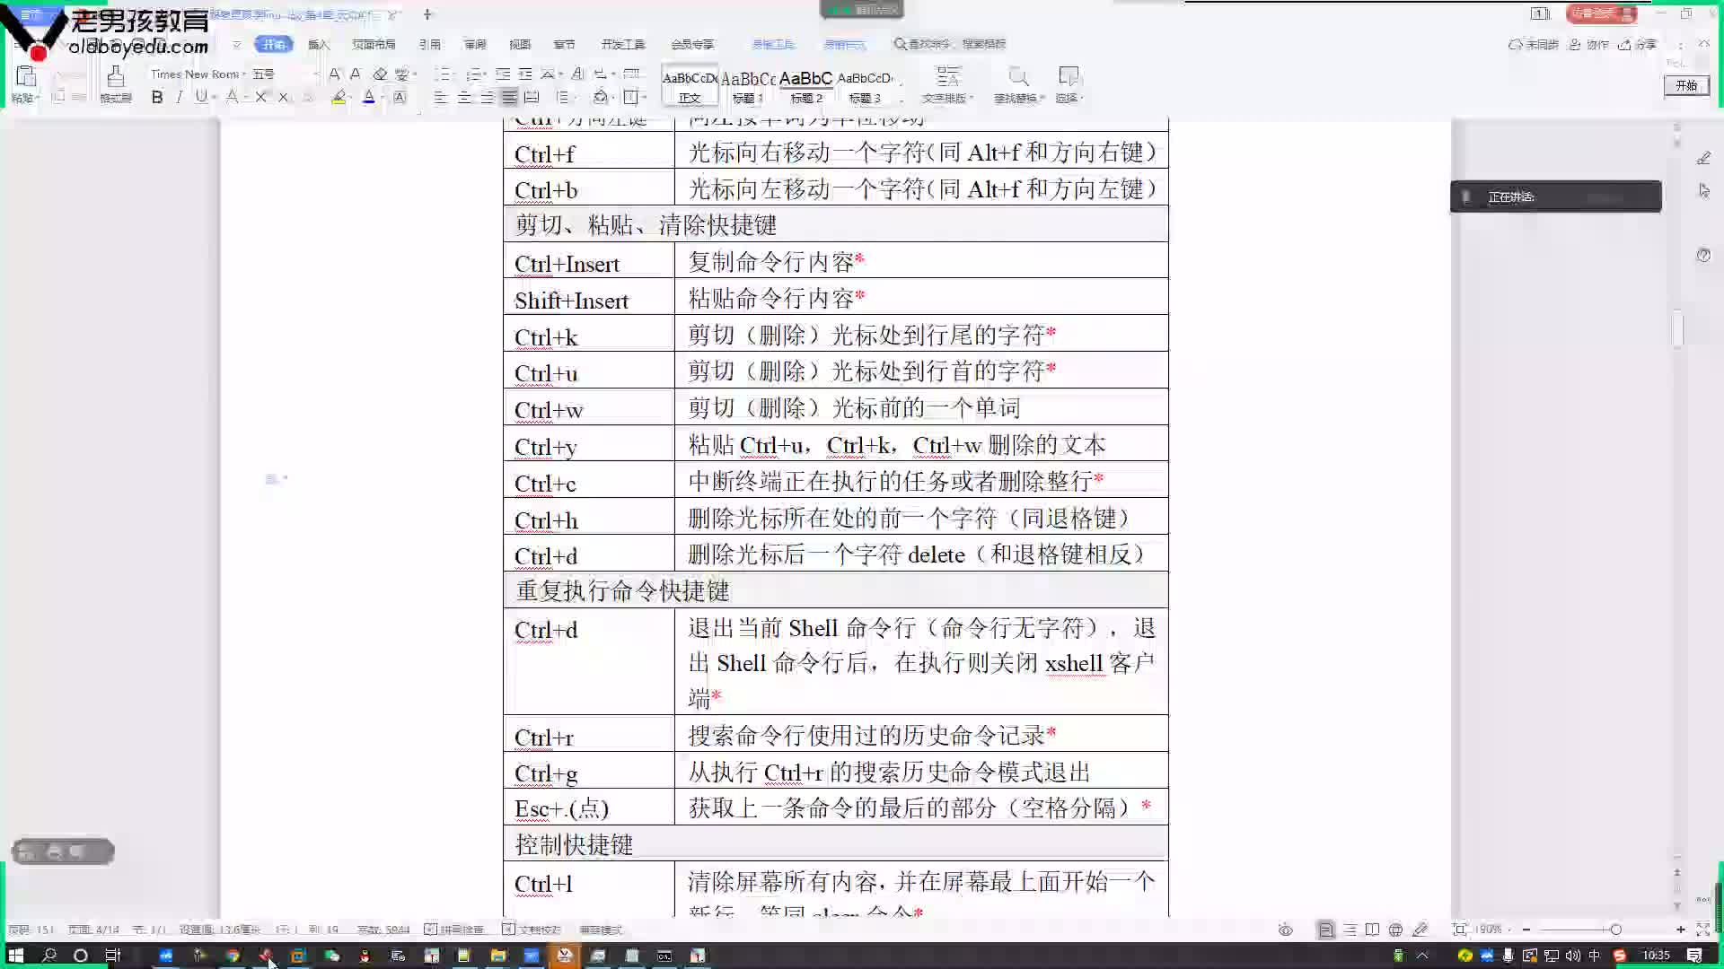
Task: Switch to the Home (开始) ribbon tab
Action: (x=273, y=44)
